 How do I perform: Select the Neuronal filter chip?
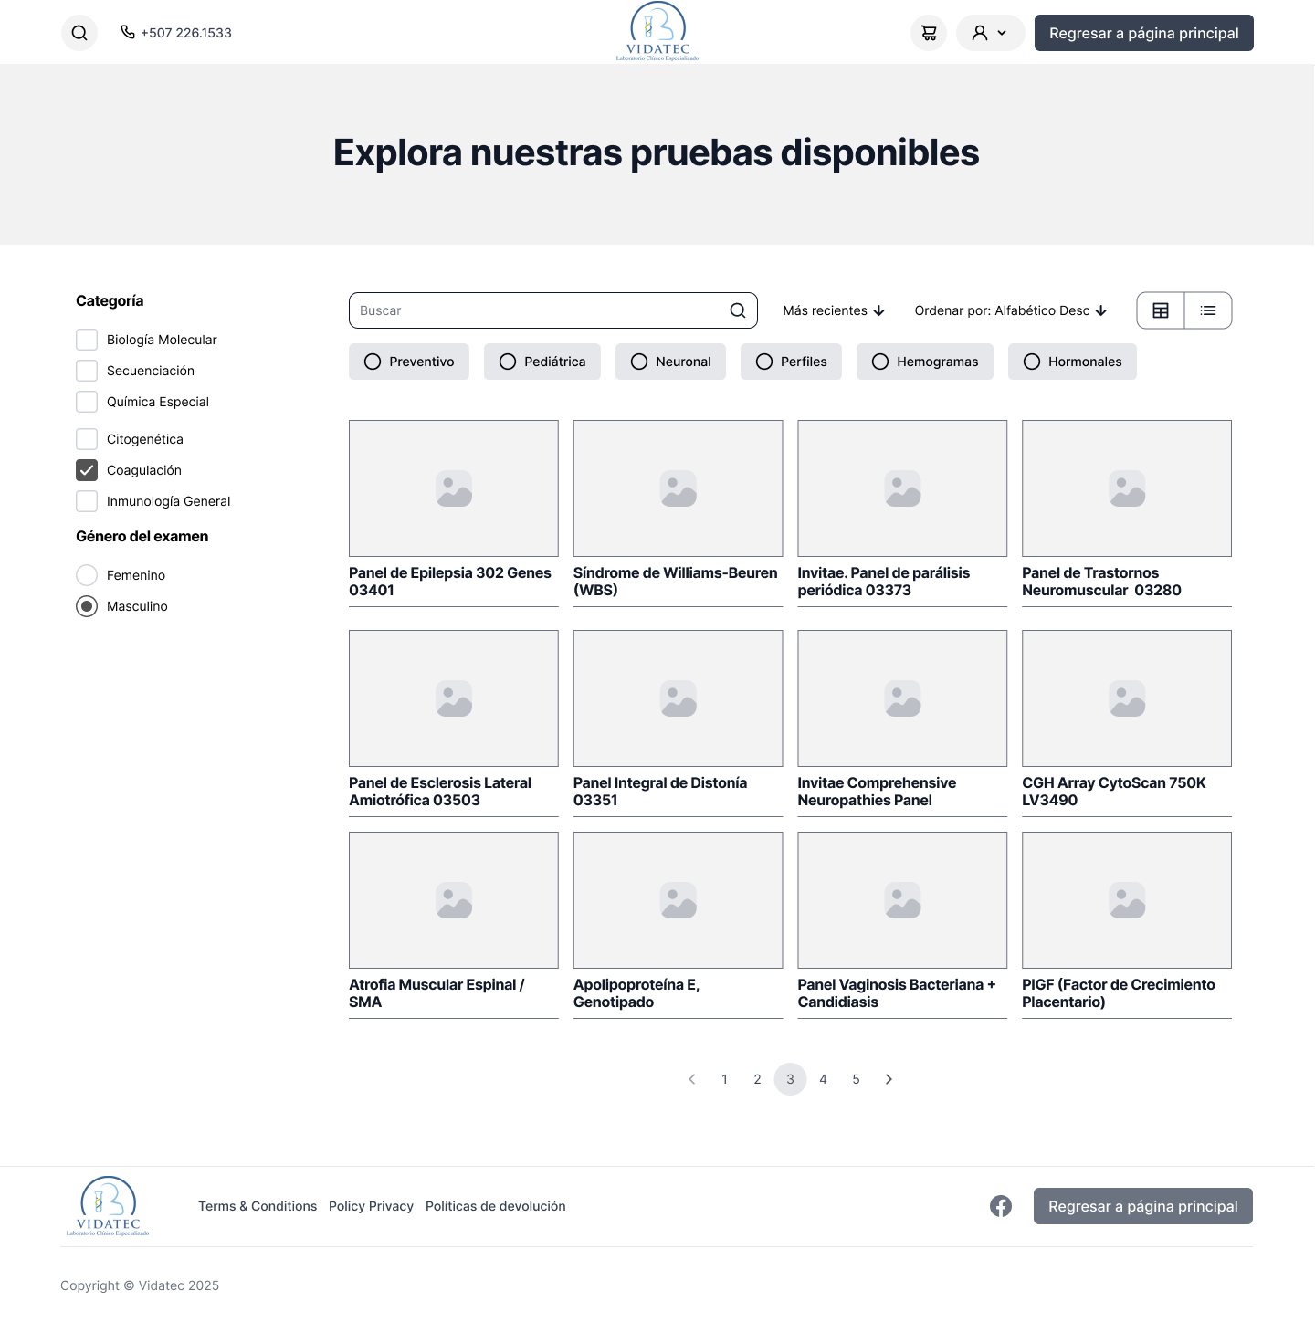point(670,362)
